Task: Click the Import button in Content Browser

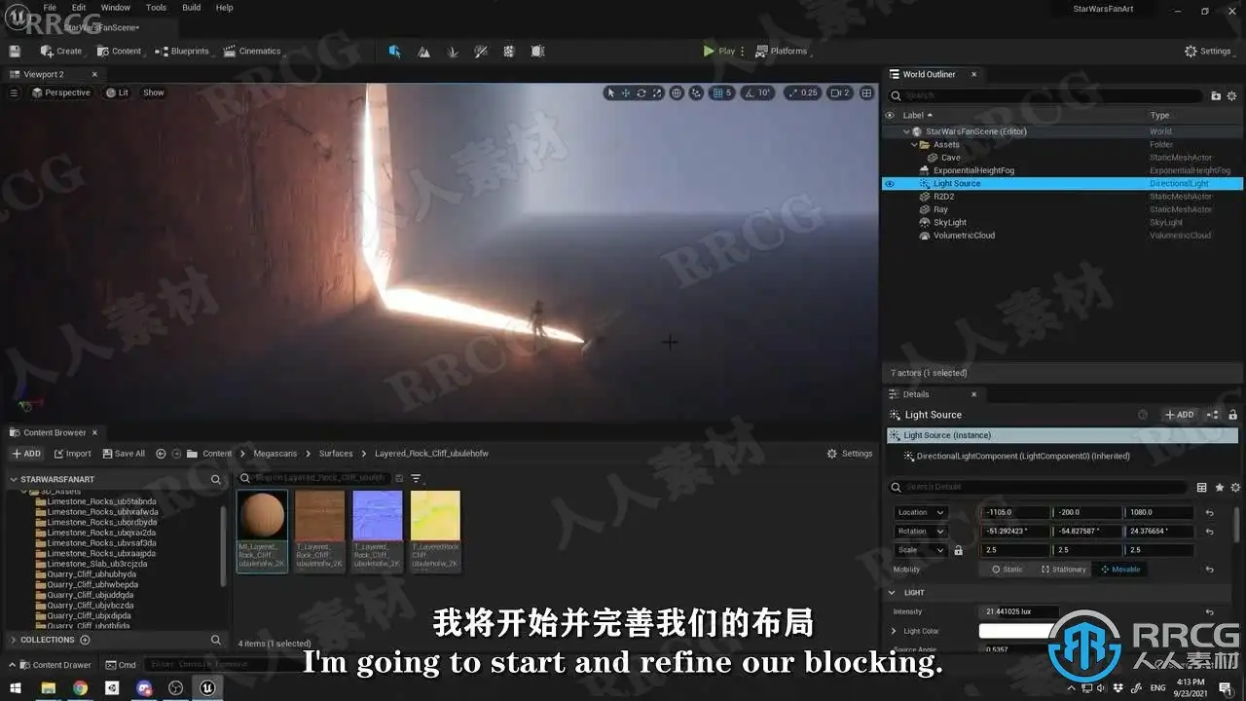Action: pyautogui.click(x=72, y=454)
